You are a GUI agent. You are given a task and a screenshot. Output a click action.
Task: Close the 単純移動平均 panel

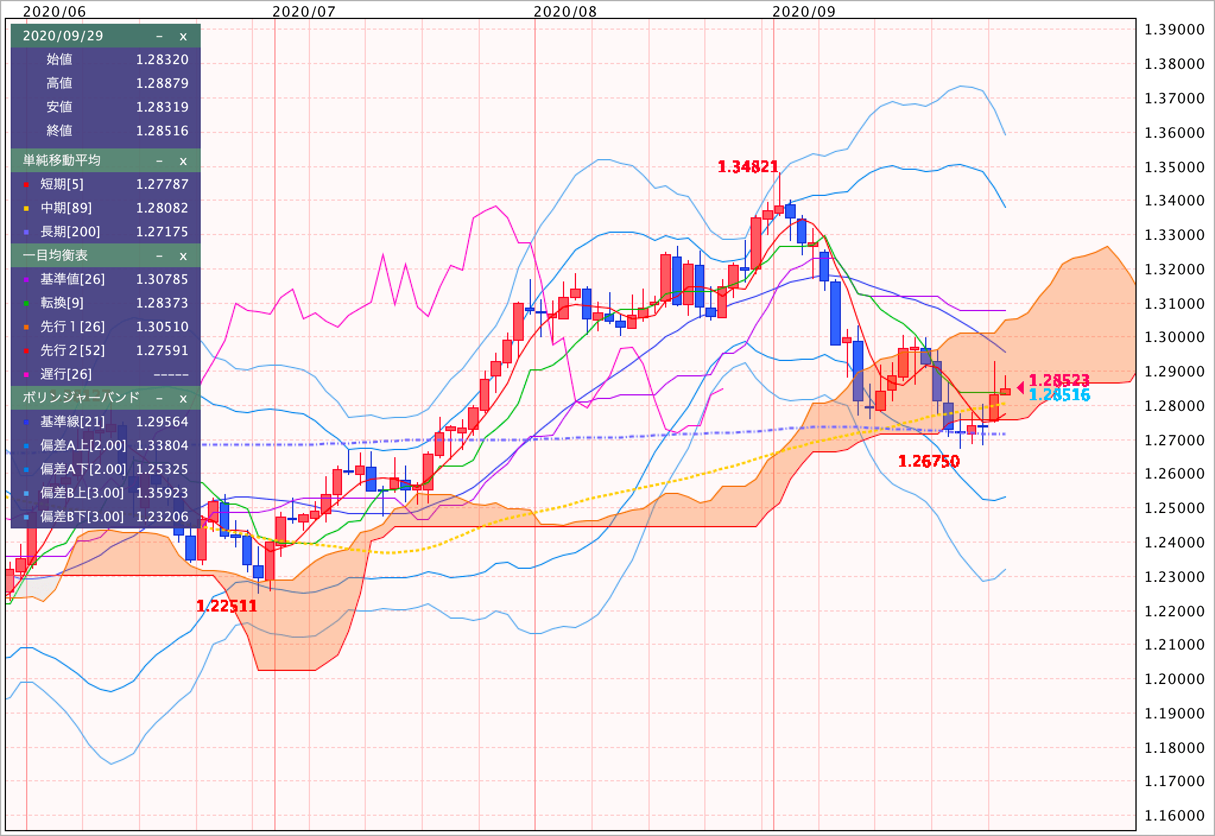183,161
